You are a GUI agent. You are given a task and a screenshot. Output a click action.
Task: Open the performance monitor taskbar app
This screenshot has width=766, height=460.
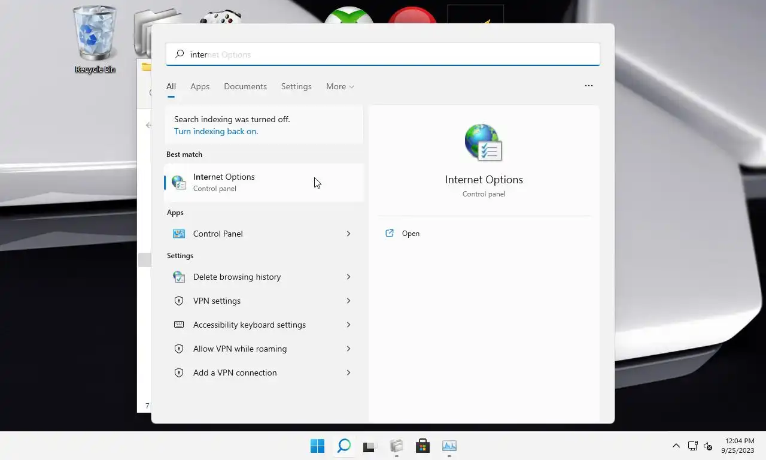(x=449, y=446)
